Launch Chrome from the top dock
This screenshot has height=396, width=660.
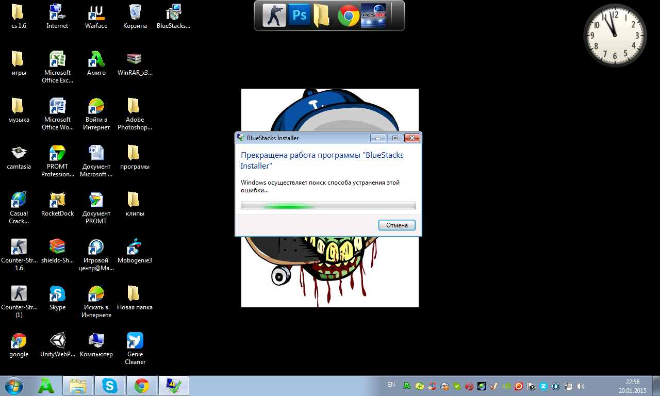point(349,16)
